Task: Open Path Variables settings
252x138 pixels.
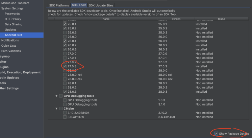Action: pos(11,51)
